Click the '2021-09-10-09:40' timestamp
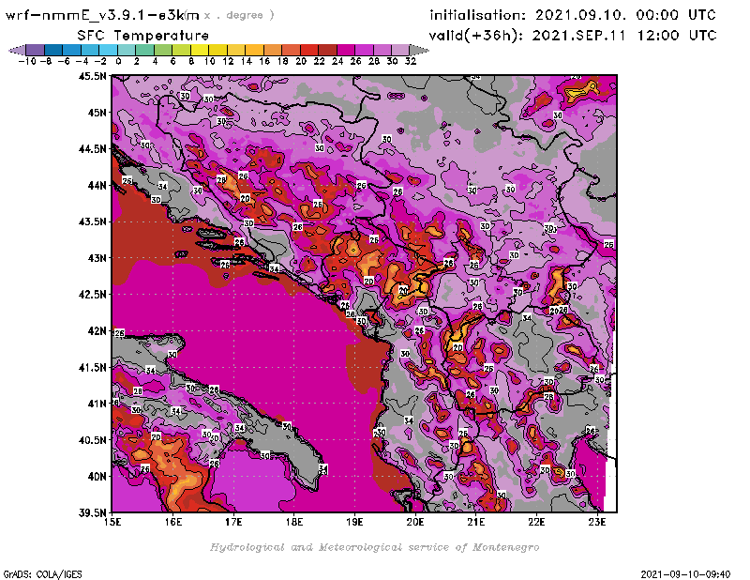Viewport: 750px width, 580px height. click(685, 574)
